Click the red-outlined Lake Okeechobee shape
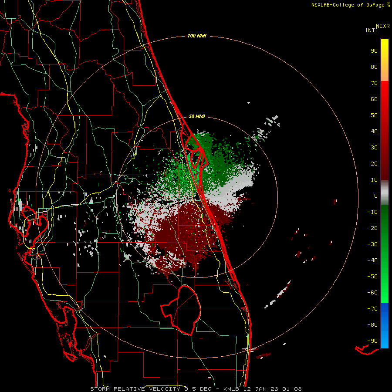The image size is (392, 392). point(182,310)
